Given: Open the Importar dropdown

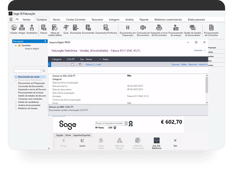Looking at the screenshot, I should (200, 51).
